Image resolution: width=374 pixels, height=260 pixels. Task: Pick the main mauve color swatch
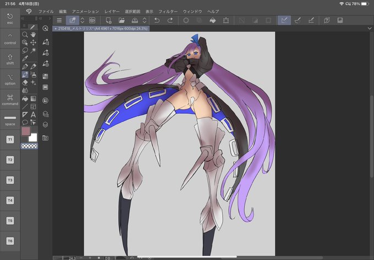point(26,131)
